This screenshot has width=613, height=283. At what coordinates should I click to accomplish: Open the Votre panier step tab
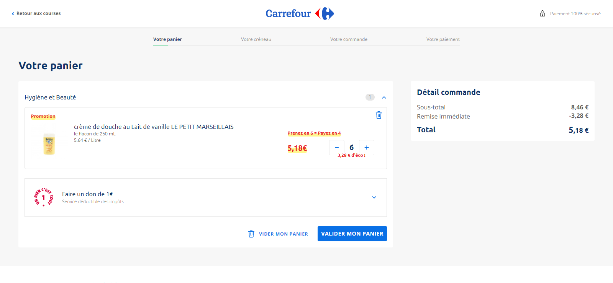(x=167, y=39)
